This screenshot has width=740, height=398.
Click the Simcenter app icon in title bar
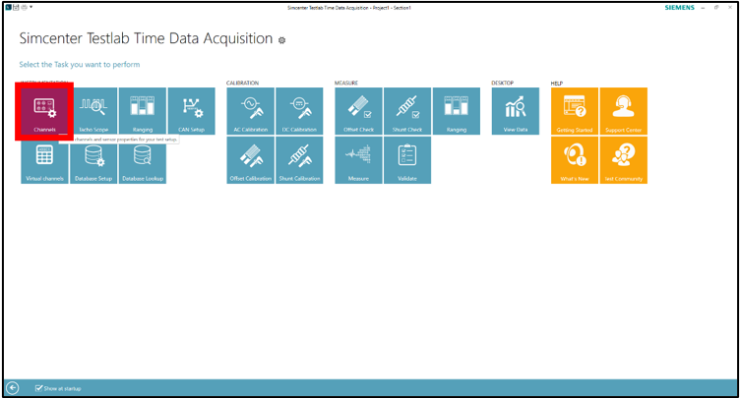[x=9, y=8]
